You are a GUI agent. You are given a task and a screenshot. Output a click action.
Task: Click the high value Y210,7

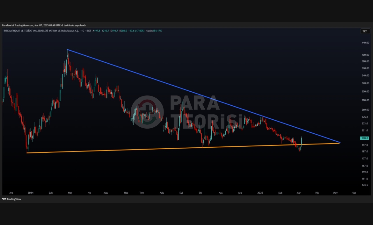pyautogui.click(x=106, y=31)
